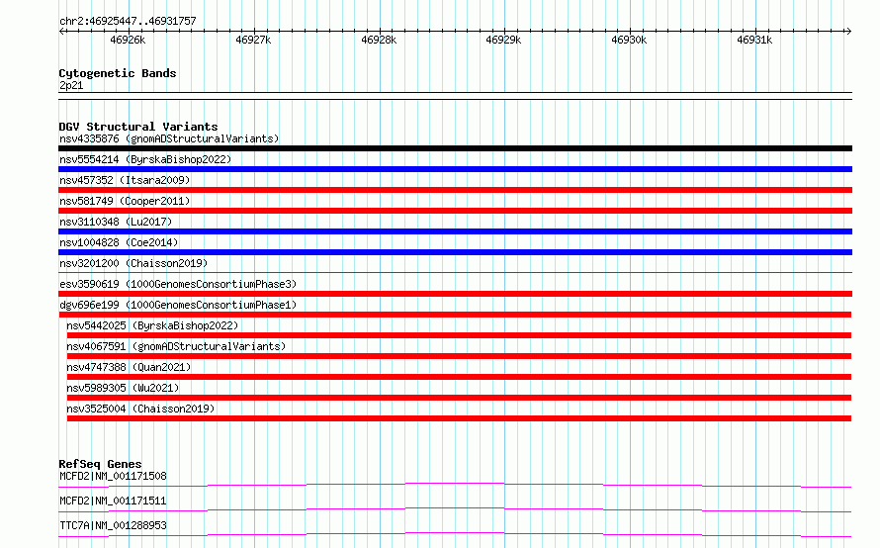Select the blue nsv5554214 ByrskaBishop2022 bar
The image size is (880, 548).
[x=455, y=169]
